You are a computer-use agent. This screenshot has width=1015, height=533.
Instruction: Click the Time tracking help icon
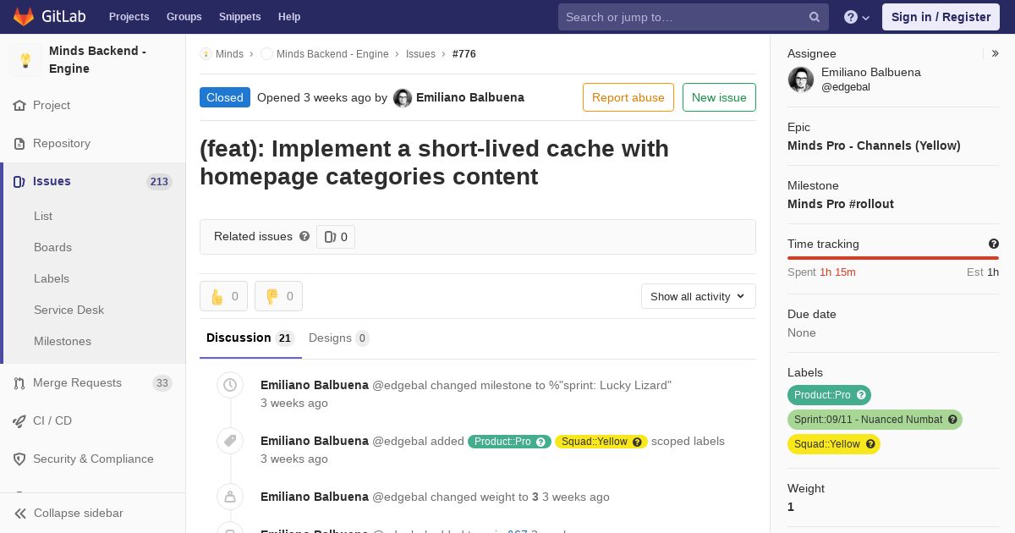click(994, 244)
